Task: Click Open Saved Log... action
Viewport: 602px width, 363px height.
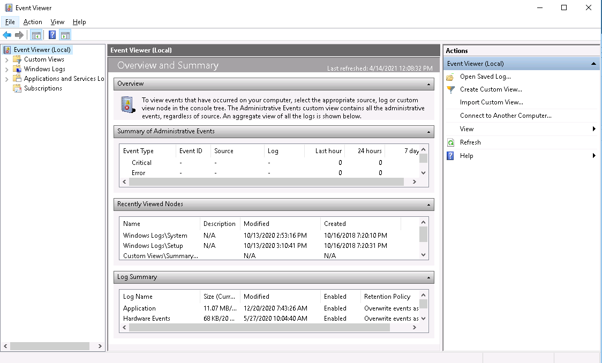Action: 485,77
